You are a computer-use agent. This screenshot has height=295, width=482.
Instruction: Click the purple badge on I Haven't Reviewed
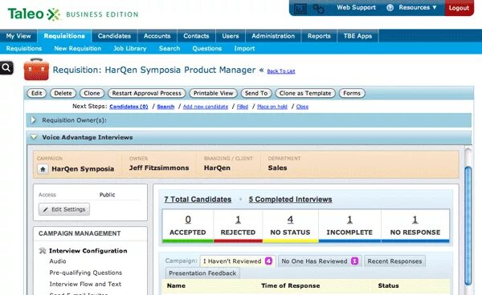point(268,261)
